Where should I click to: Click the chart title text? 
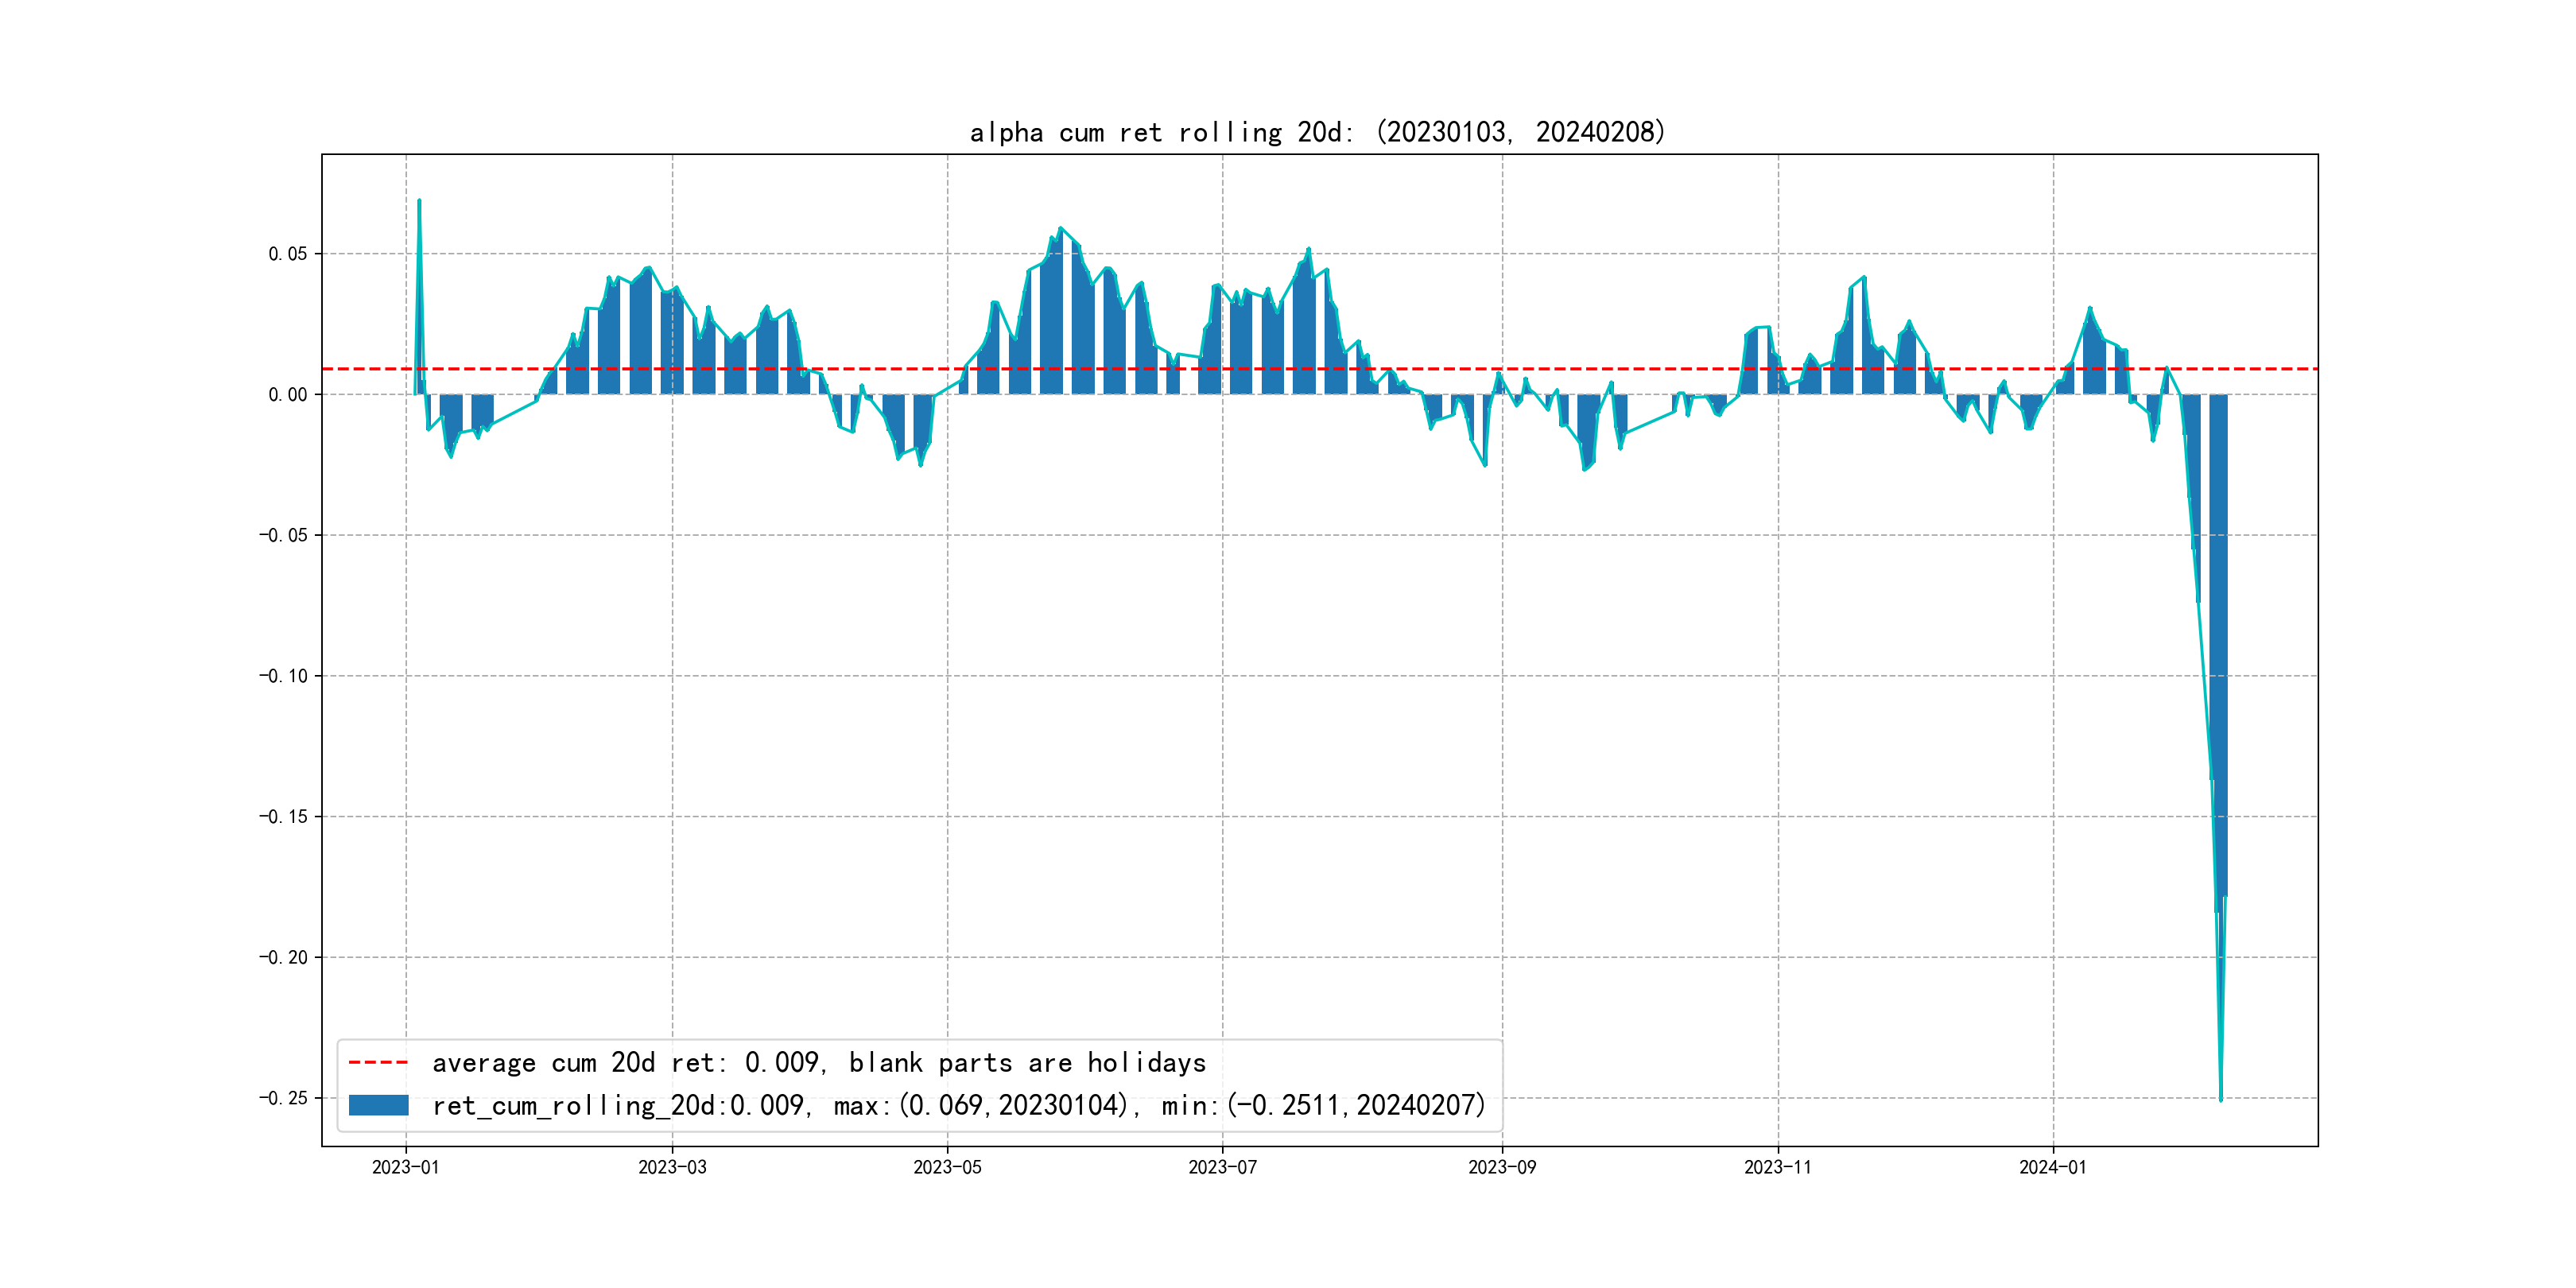pyautogui.click(x=1317, y=132)
